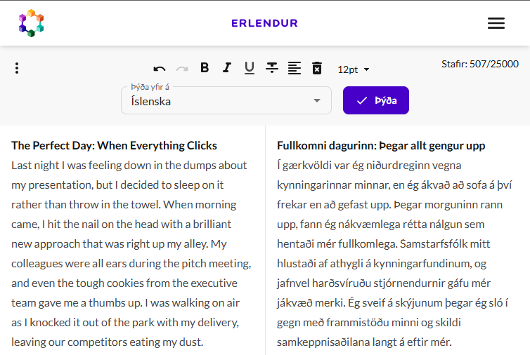The height and width of the screenshot is (355, 530).
Task: Toggle bold formatting
Action: pyautogui.click(x=205, y=68)
